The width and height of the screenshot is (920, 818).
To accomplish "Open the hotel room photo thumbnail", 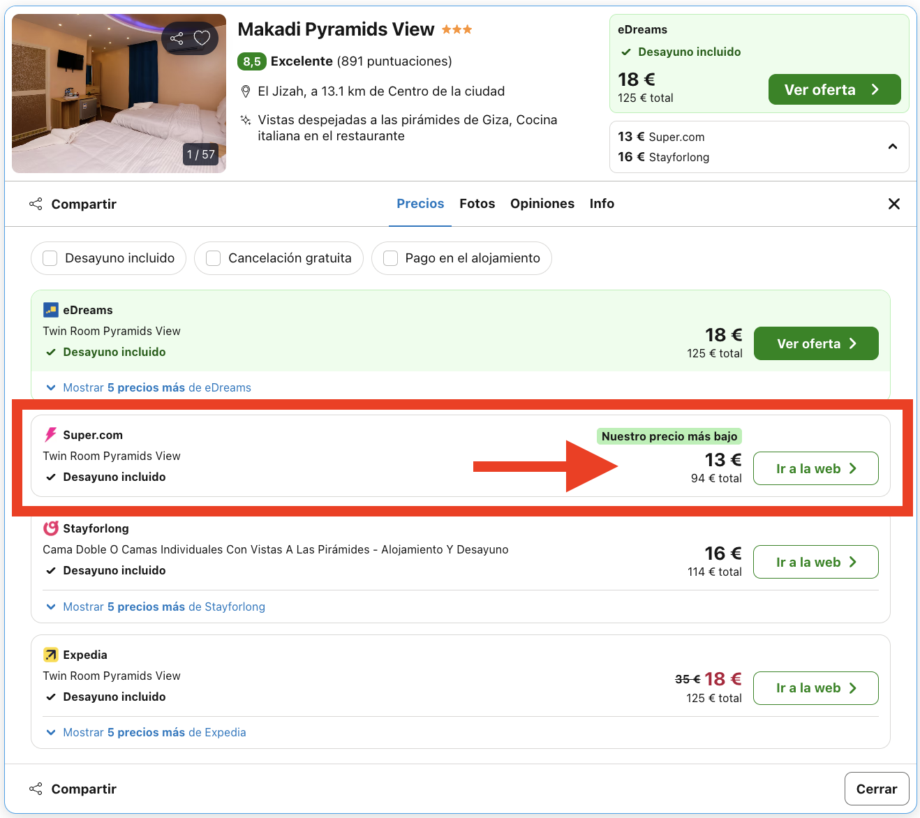I will pos(119,94).
